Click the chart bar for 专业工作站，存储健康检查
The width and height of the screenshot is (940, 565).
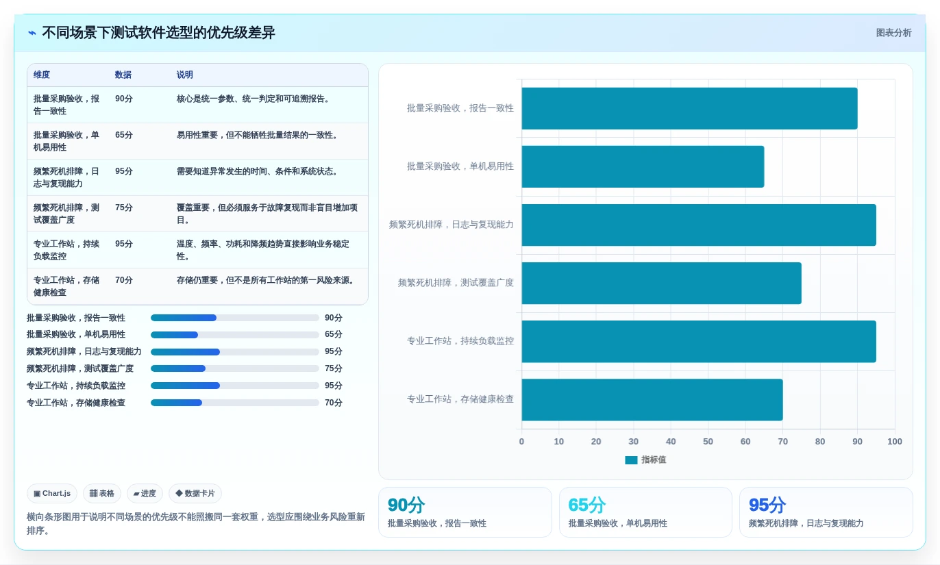pos(652,399)
